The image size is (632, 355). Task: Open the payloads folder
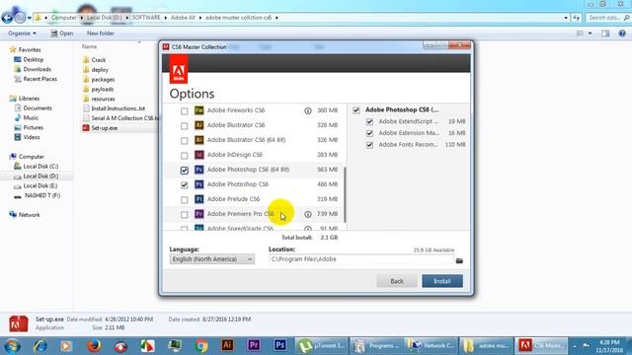click(x=102, y=90)
